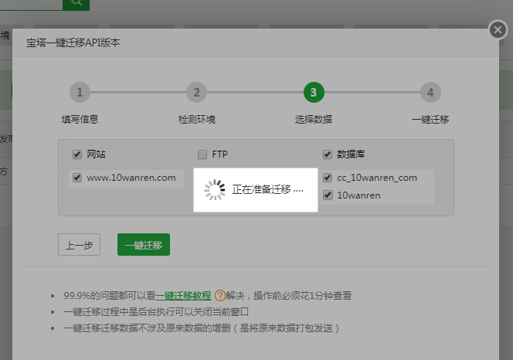Image resolution: width=513 pixels, height=360 pixels.
Task: Click the 一键迁移 step label under circle 4
Action: [430, 120]
